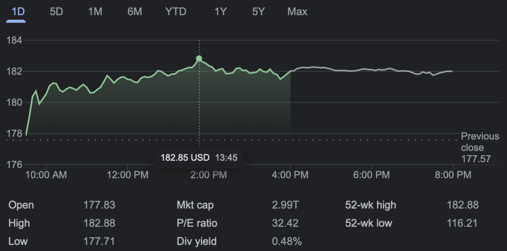Click the 52-wk high label

tap(370, 205)
